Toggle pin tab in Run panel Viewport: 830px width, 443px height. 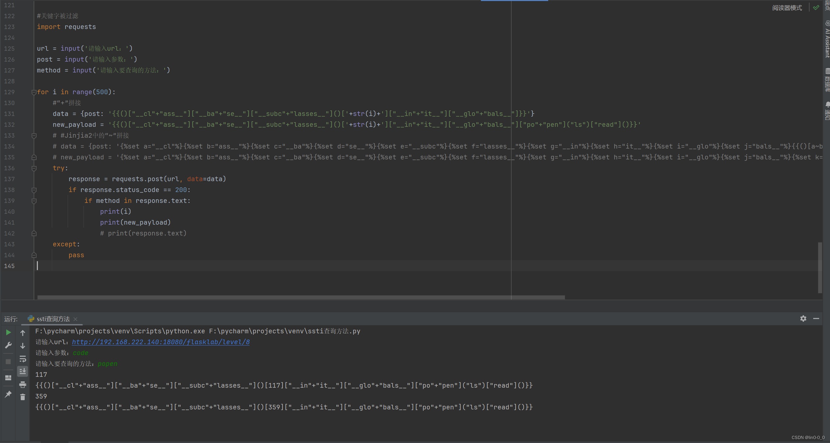[8, 394]
